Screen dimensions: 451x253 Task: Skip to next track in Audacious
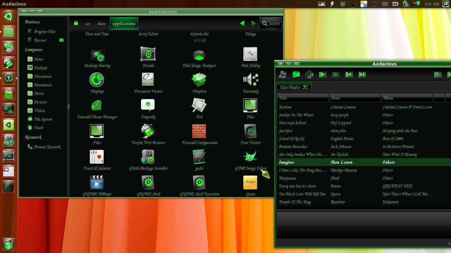pyautogui.click(x=362, y=74)
